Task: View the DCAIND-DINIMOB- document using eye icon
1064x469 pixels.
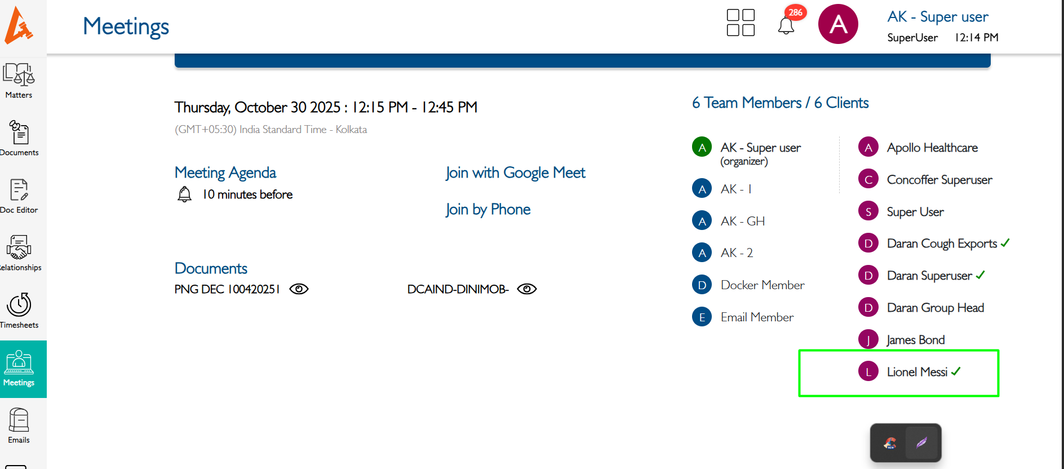Action: [x=527, y=289]
